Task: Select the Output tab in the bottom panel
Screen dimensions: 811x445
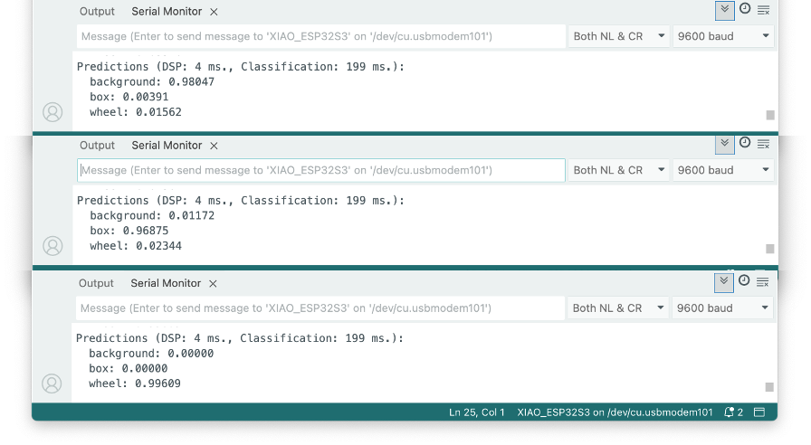Action: [x=96, y=283]
